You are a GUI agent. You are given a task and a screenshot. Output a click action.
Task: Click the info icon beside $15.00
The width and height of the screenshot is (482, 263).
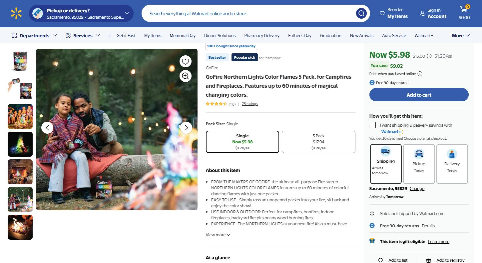click(x=429, y=56)
